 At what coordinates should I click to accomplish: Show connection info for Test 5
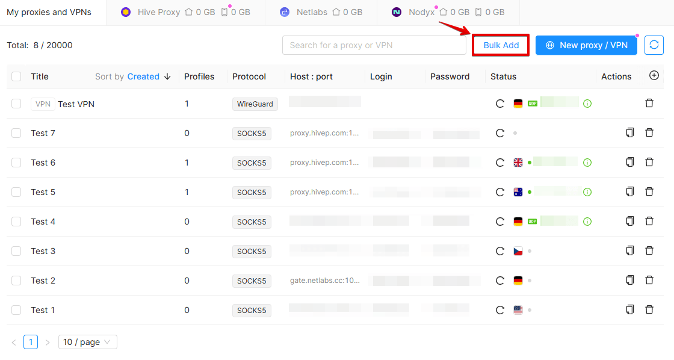(x=587, y=192)
